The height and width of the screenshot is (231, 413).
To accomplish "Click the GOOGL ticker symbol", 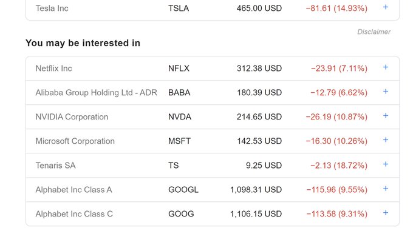I will (x=183, y=190).
